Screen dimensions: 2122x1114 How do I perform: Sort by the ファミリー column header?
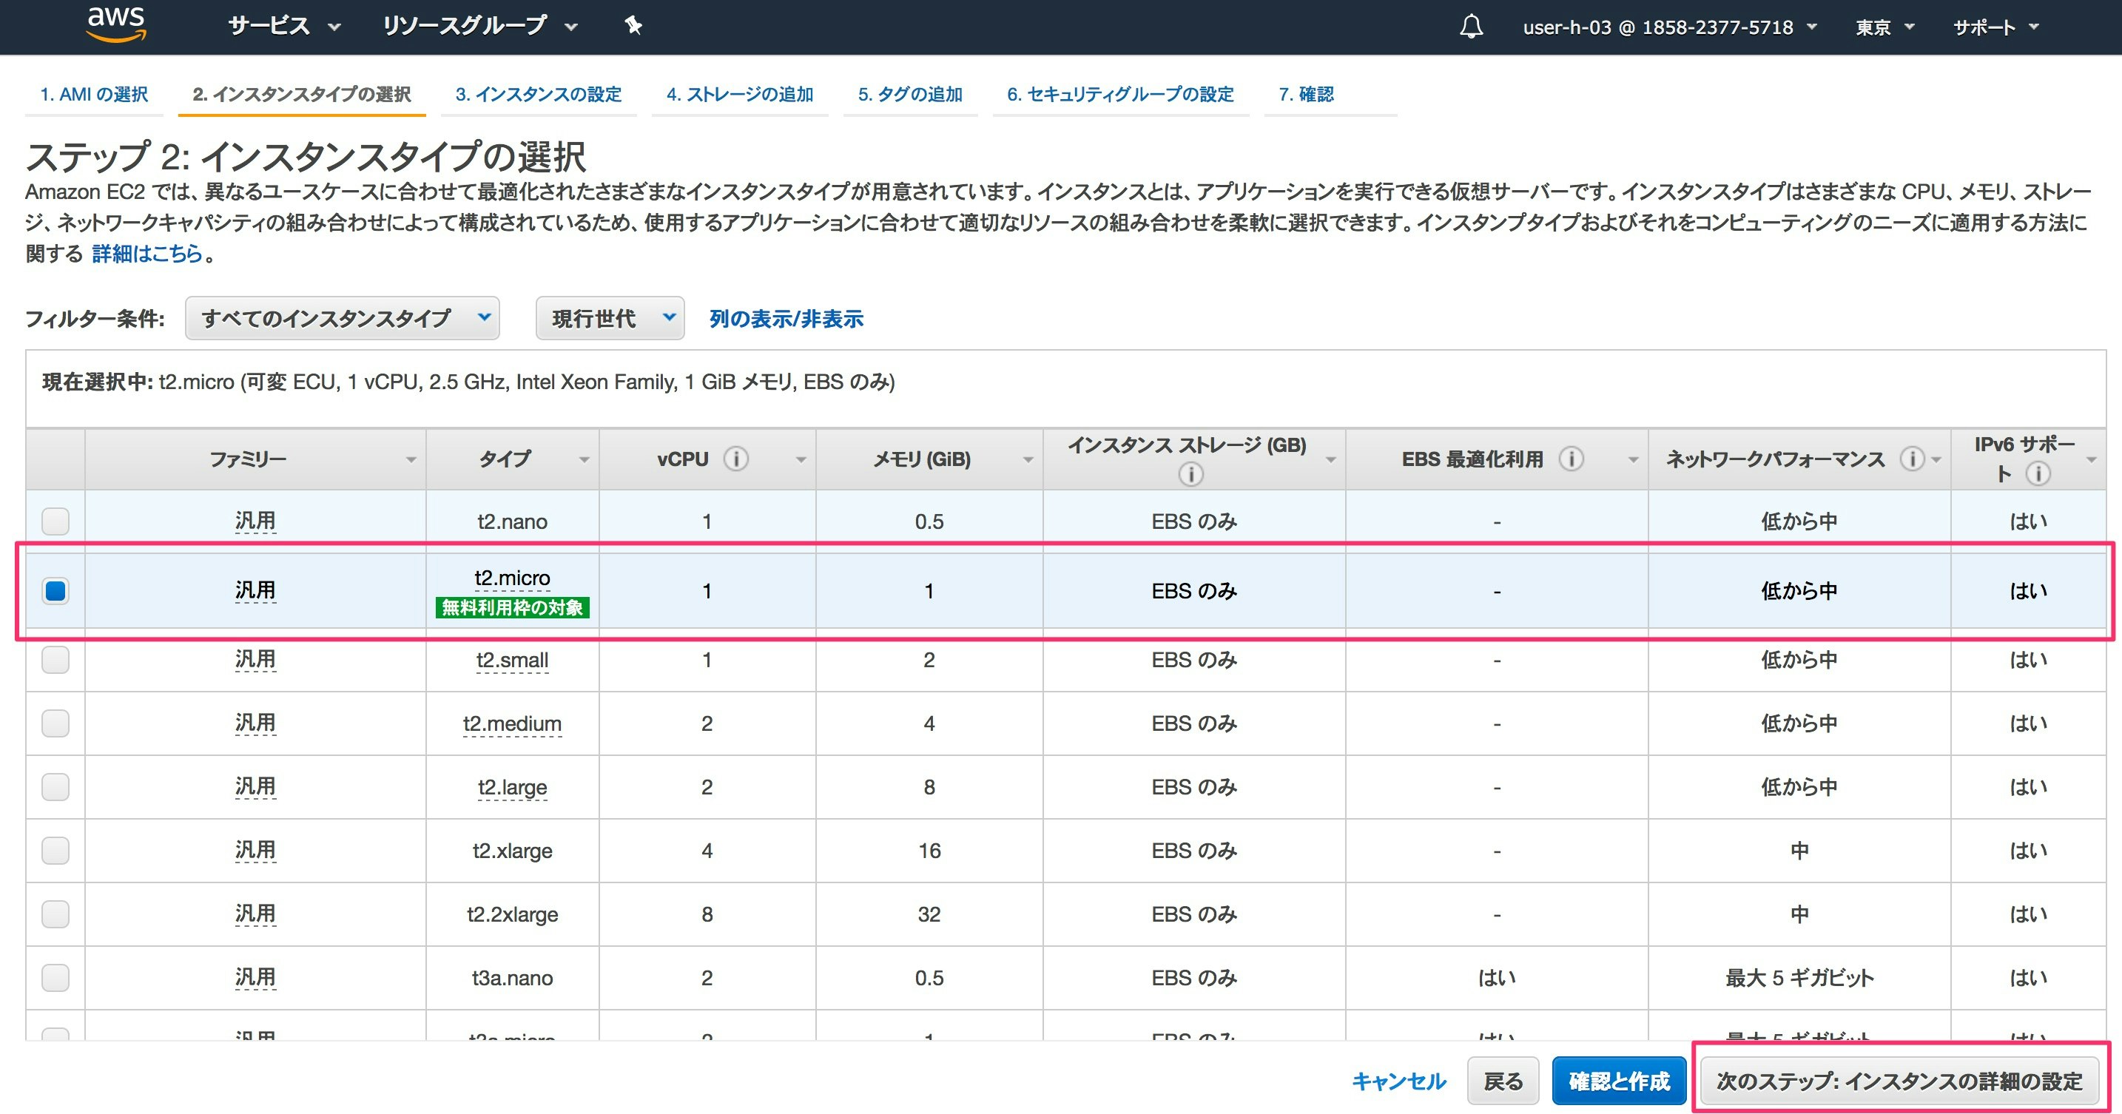(247, 459)
